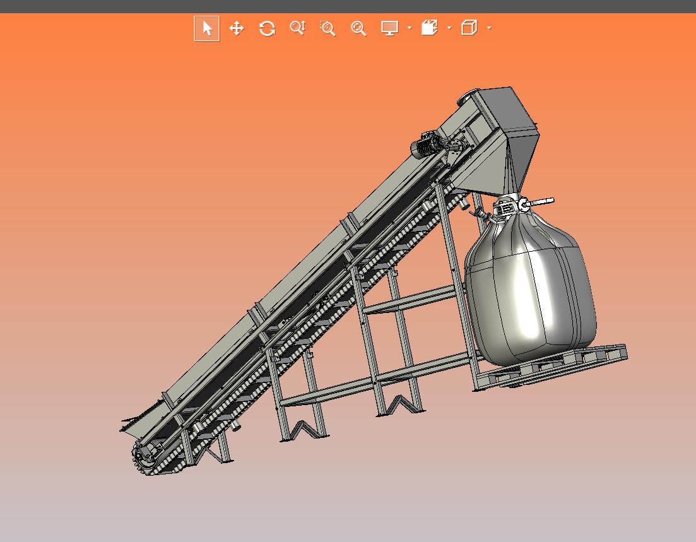
Task: Select the Zoom window area tool
Action: [327, 28]
